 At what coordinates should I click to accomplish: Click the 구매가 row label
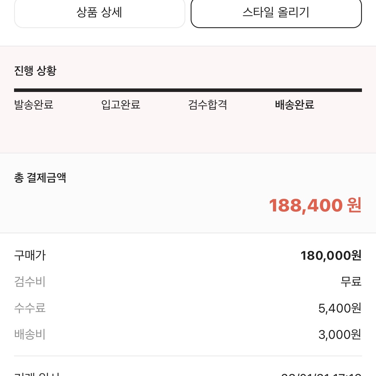click(x=30, y=255)
